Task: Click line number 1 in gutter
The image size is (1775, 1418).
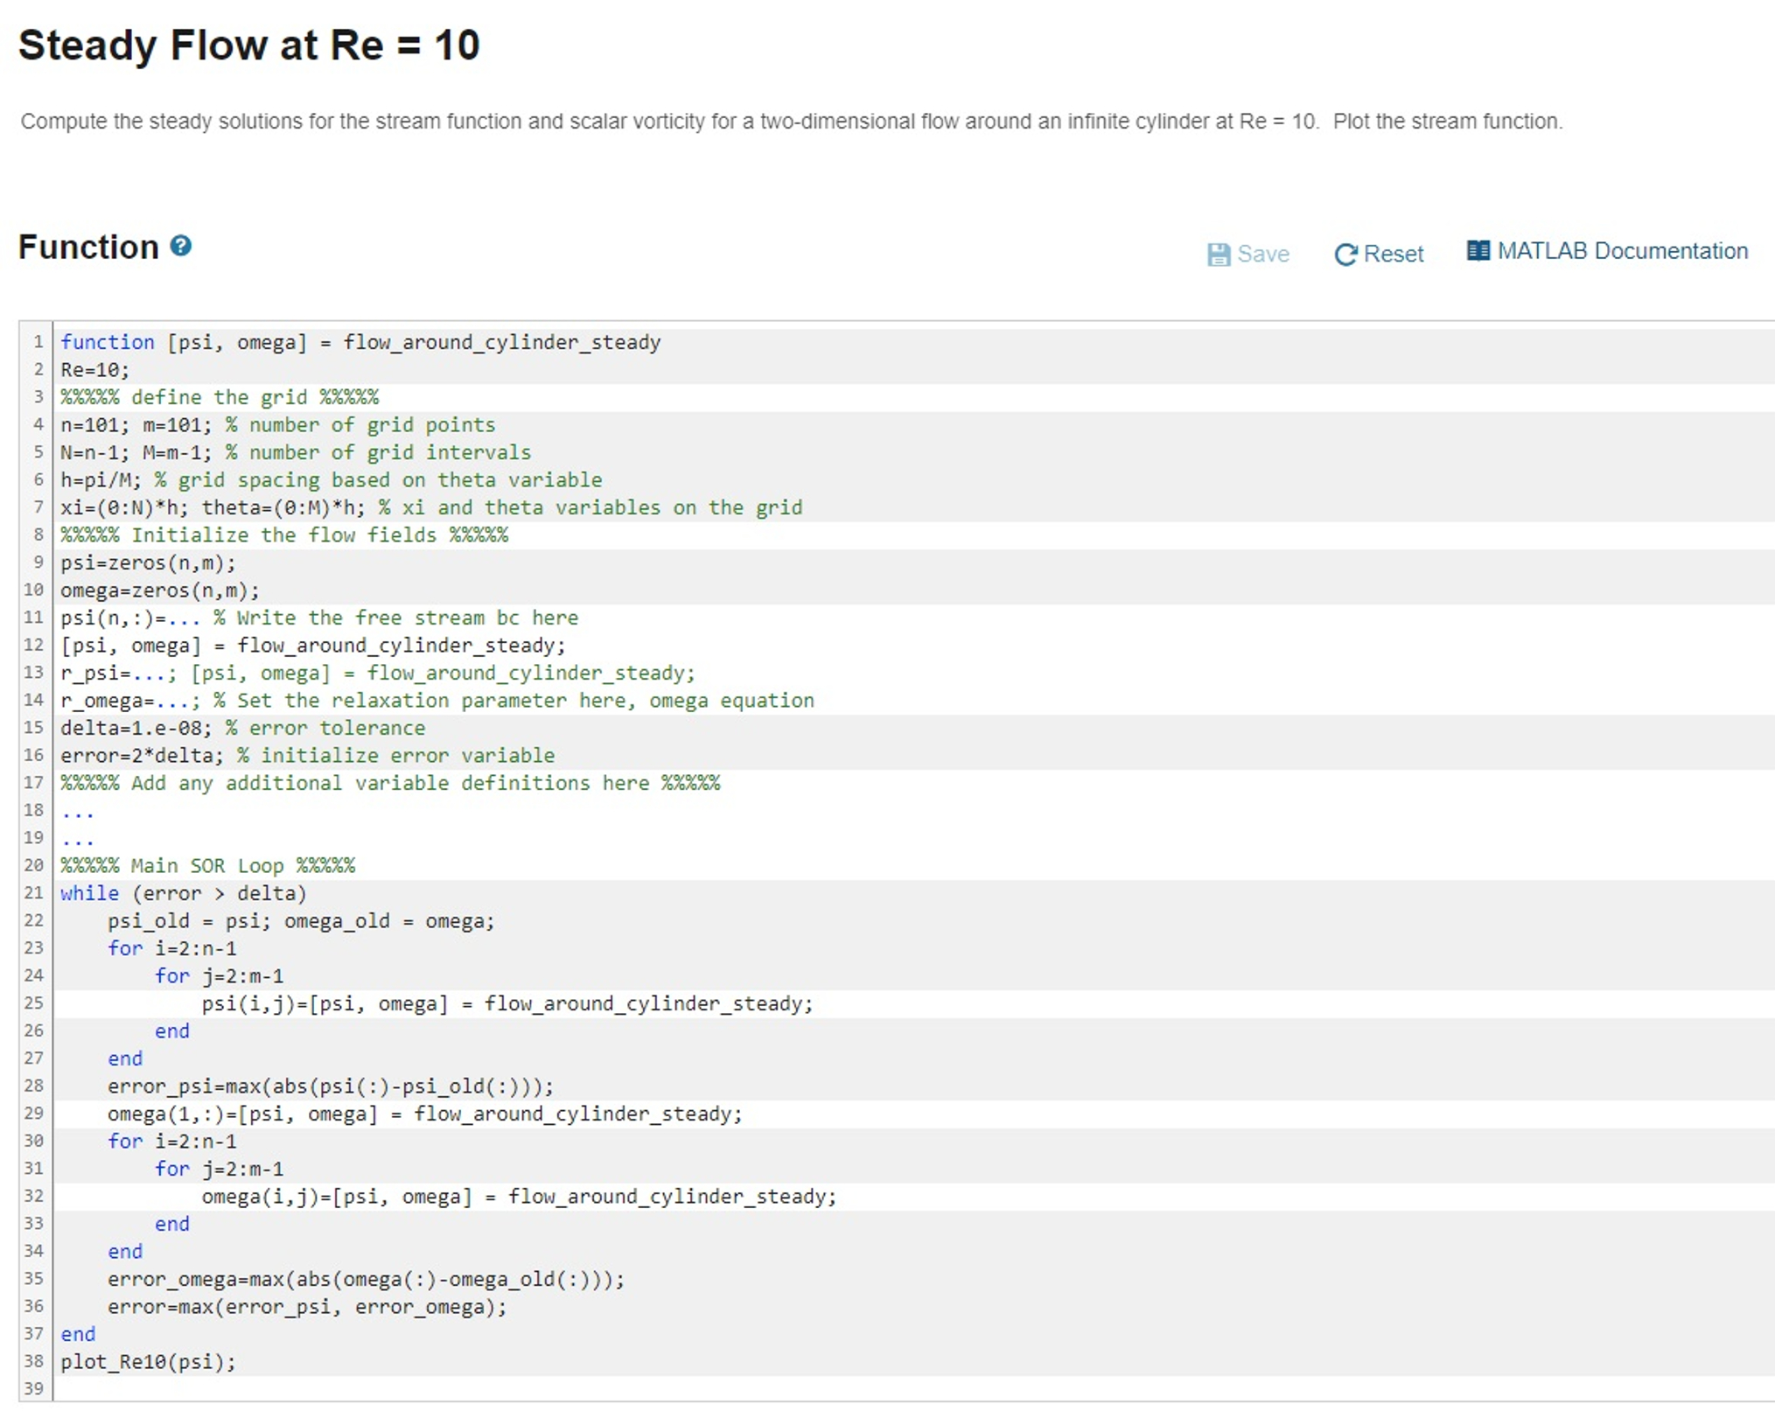Action: (38, 342)
